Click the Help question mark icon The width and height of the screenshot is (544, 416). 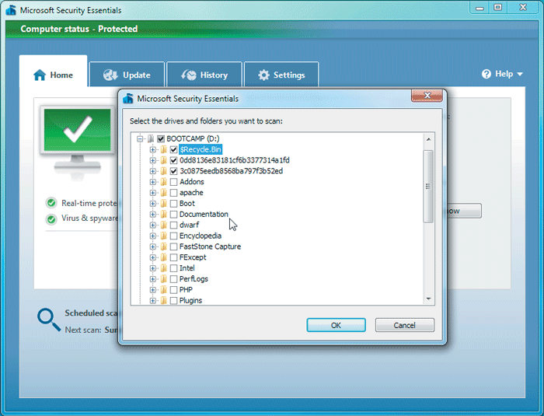(486, 74)
